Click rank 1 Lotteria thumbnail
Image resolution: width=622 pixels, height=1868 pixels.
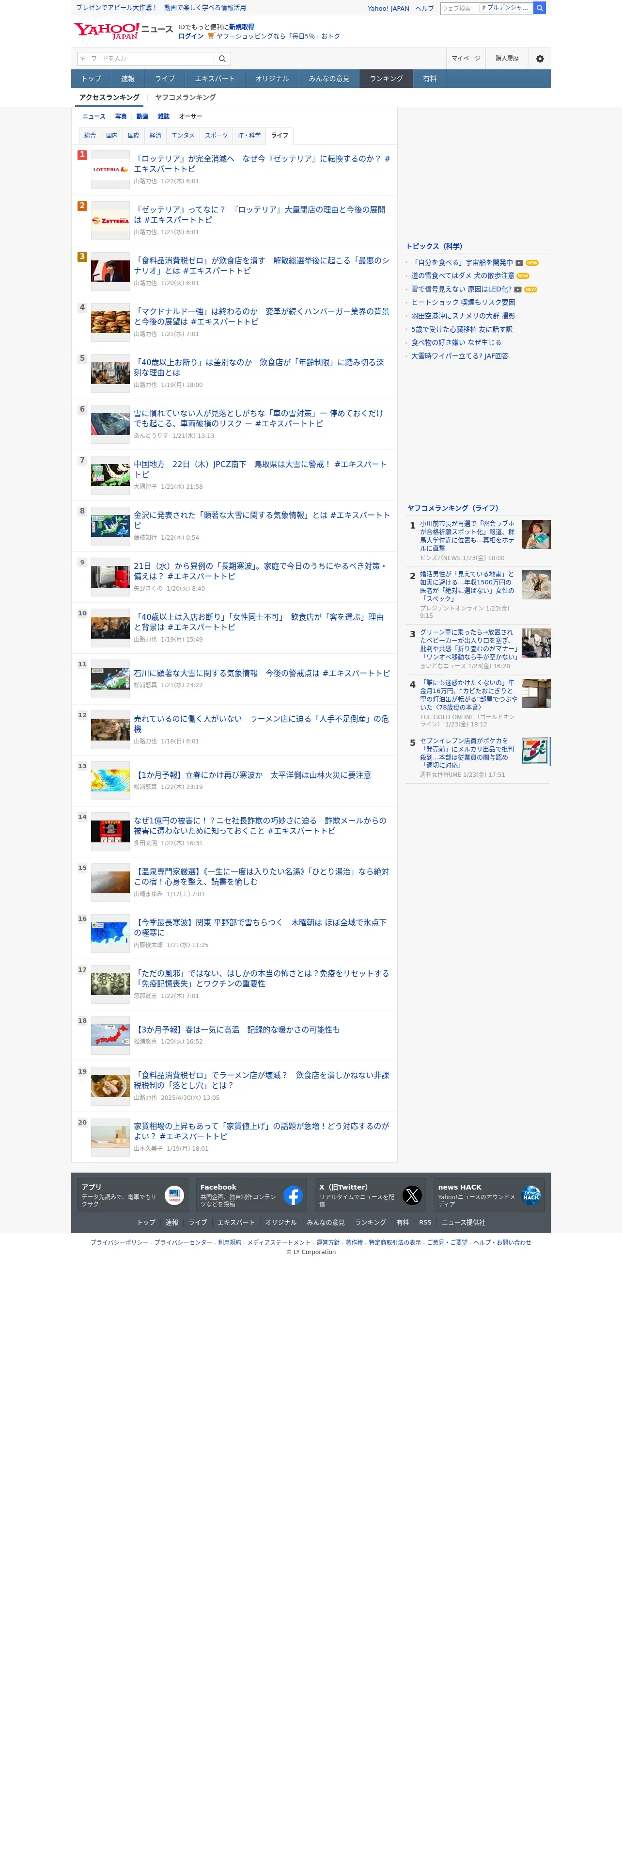click(110, 170)
